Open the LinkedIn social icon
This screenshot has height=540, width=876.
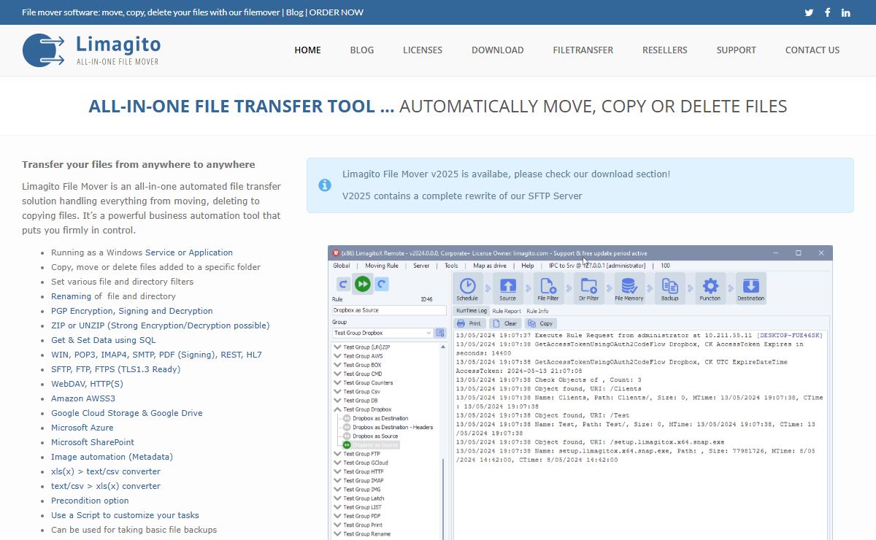tap(846, 12)
